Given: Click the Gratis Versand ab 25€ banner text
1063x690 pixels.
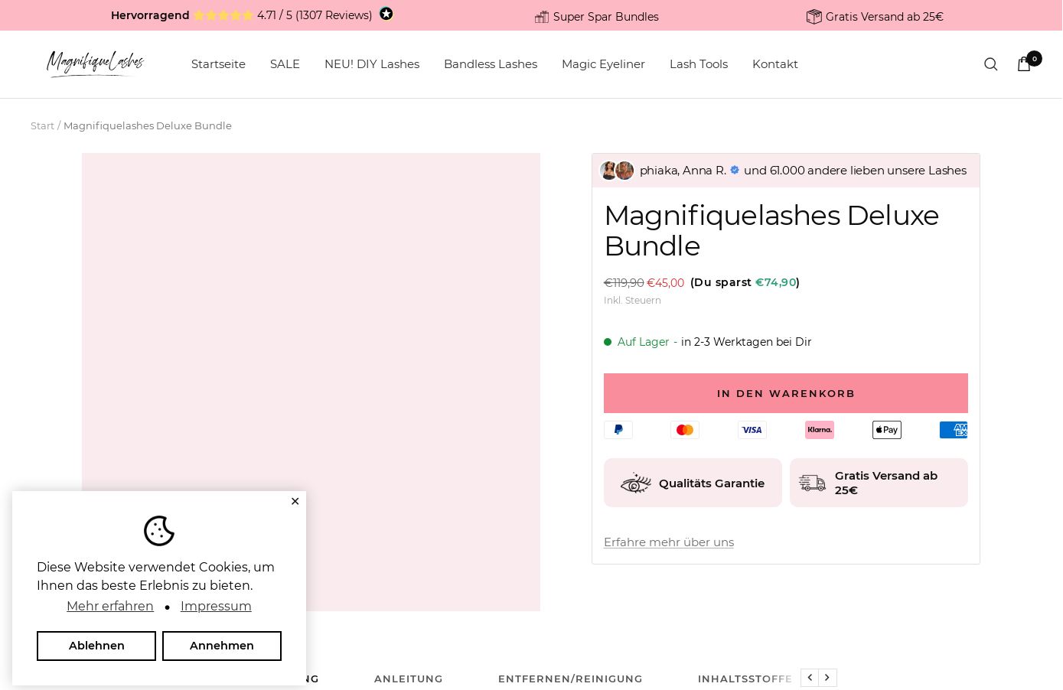Looking at the screenshot, I should click(x=885, y=17).
